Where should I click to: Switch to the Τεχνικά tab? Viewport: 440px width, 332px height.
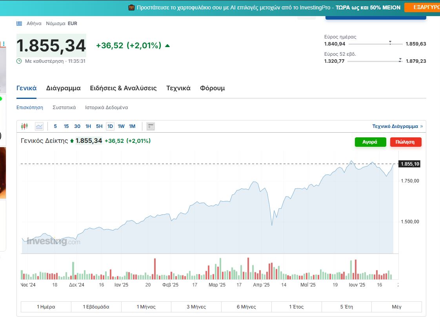coord(178,88)
